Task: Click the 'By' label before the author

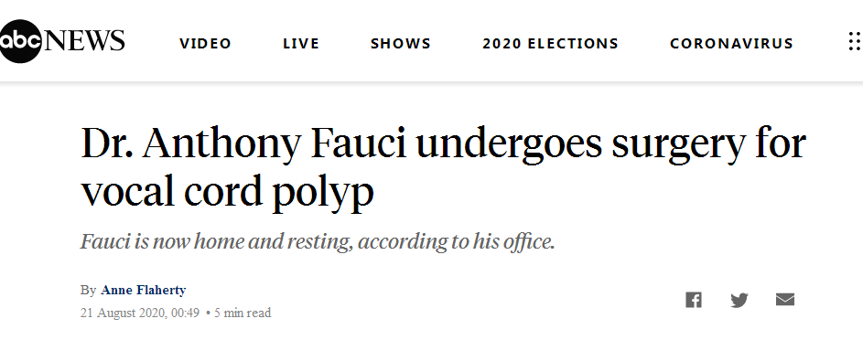Action: coord(88,290)
